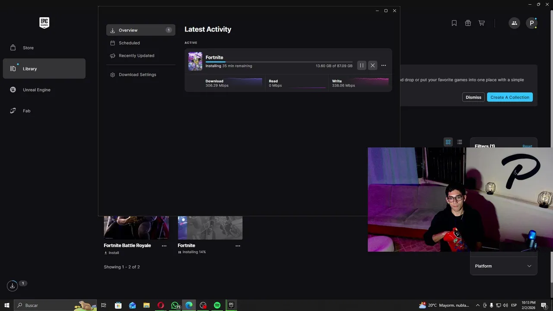Open the notification center icon

pos(544,305)
